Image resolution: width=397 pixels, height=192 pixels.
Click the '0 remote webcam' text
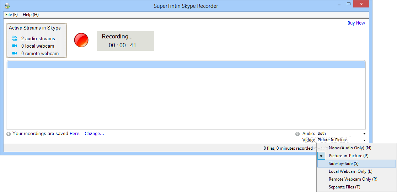(x=40, y=53)
